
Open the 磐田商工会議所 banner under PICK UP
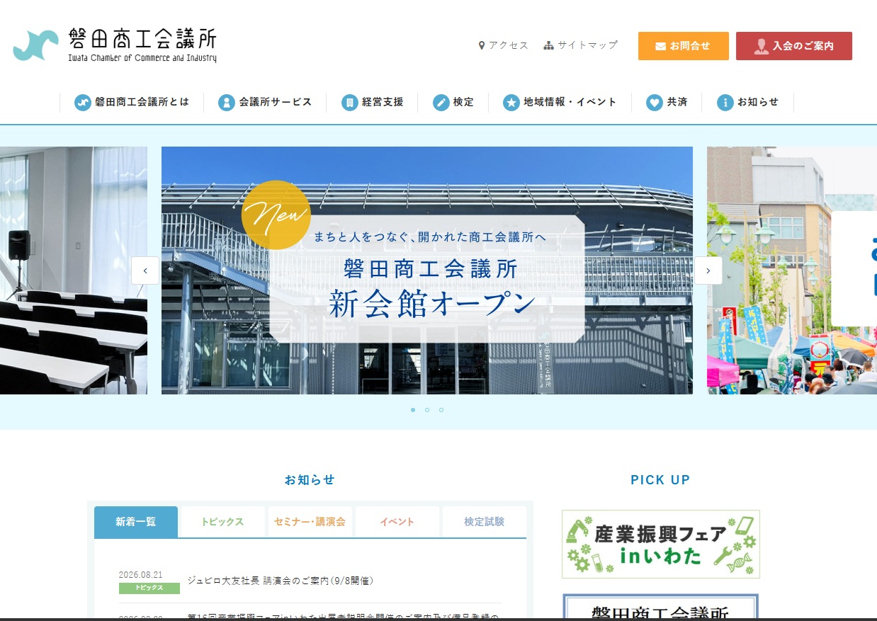[x=661, y=607]
